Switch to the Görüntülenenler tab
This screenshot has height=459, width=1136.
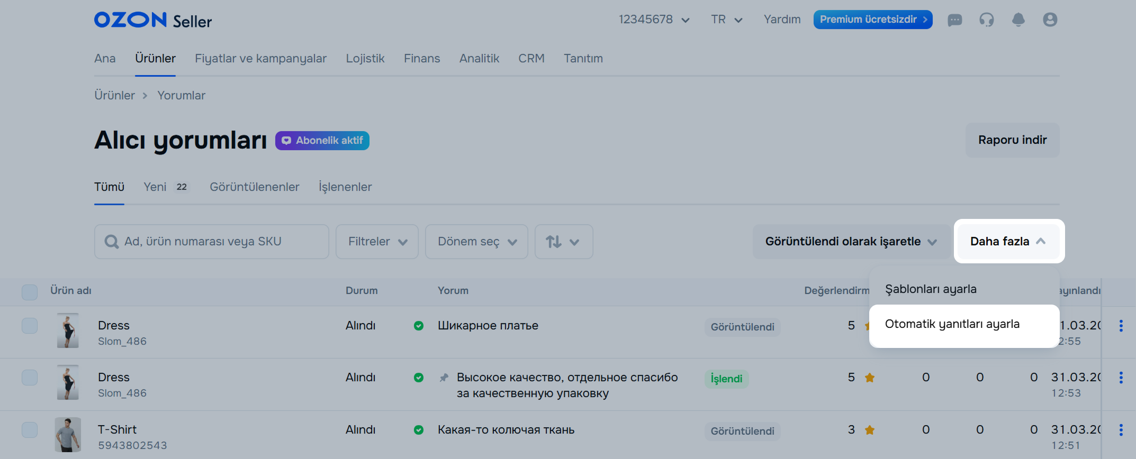click(254, 187)
